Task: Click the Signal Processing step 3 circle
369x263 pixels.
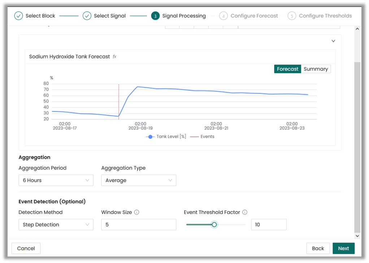Action: pyautogui.click(x=155, y=16)
